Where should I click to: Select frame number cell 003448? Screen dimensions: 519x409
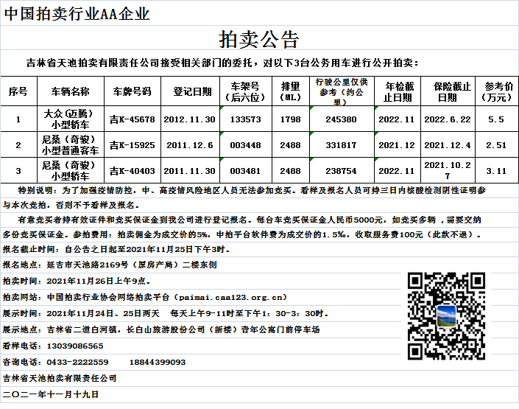point(246,144)
